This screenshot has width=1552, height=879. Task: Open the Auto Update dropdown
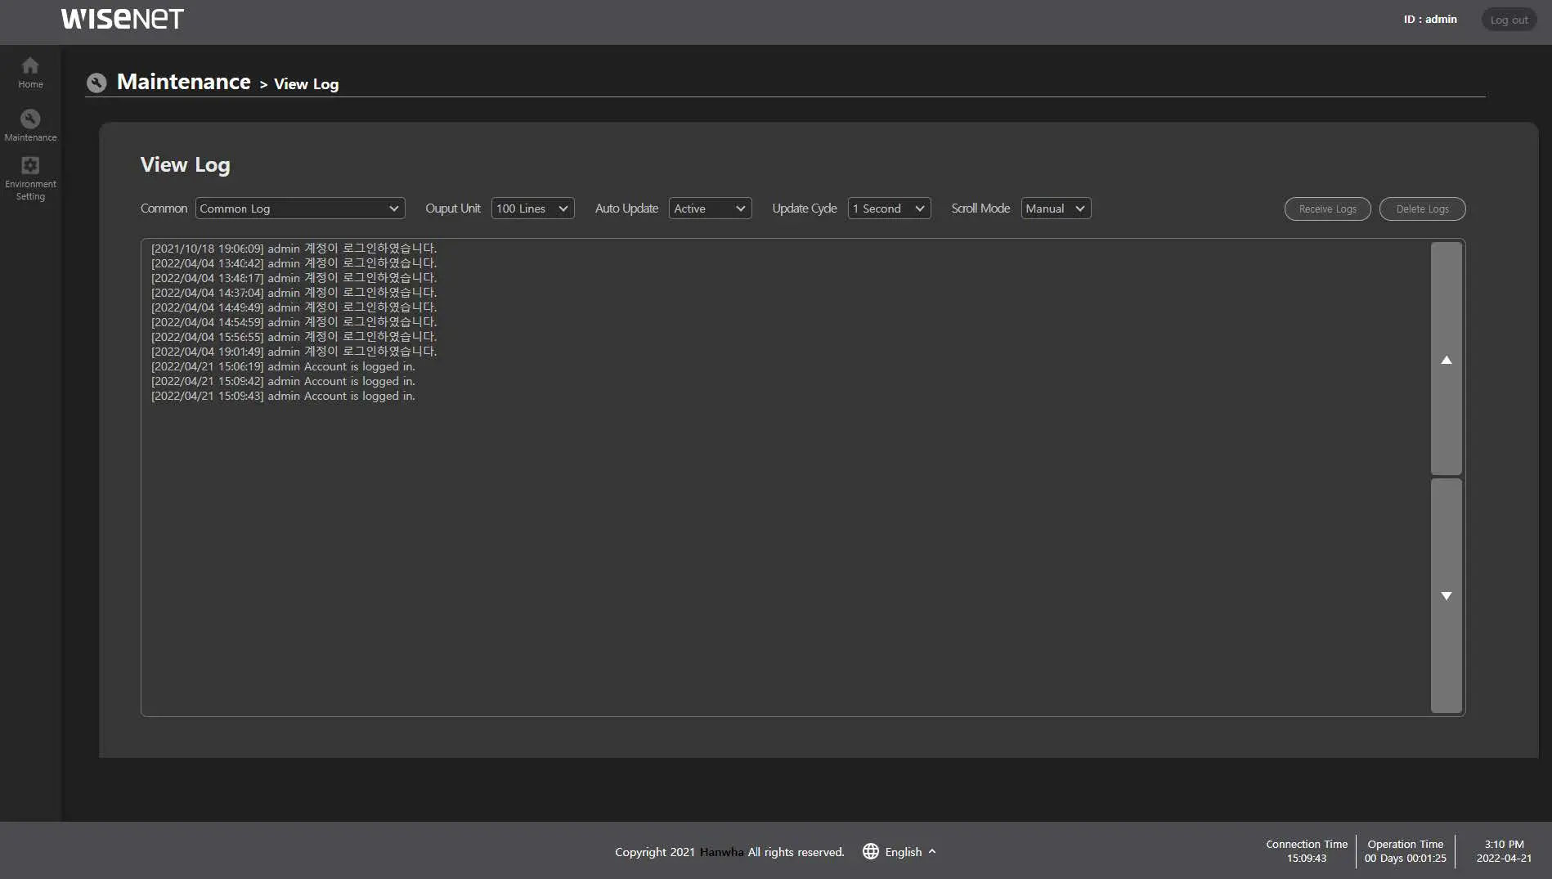point(710,209)
